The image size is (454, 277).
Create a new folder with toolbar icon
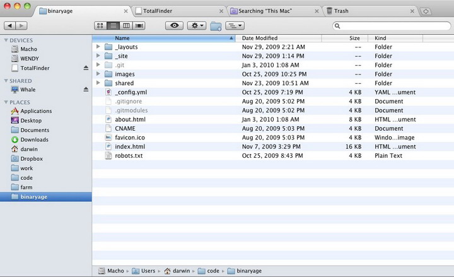(216, 26)
